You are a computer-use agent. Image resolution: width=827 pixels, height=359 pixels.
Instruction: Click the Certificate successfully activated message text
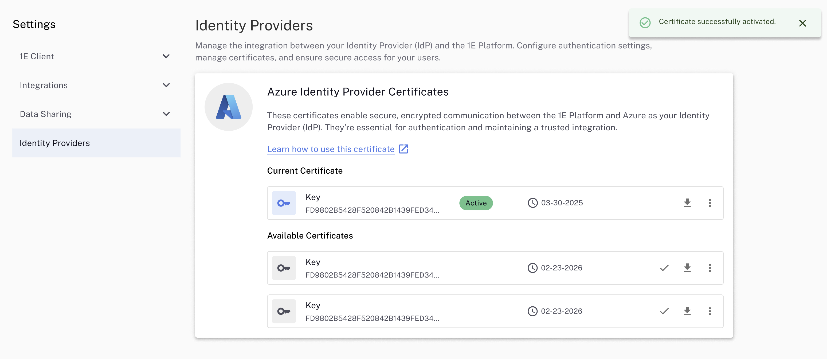click(717, 22)
